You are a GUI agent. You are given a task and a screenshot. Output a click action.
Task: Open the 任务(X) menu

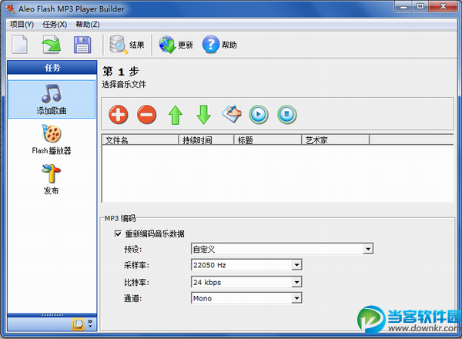coord(55,25)
